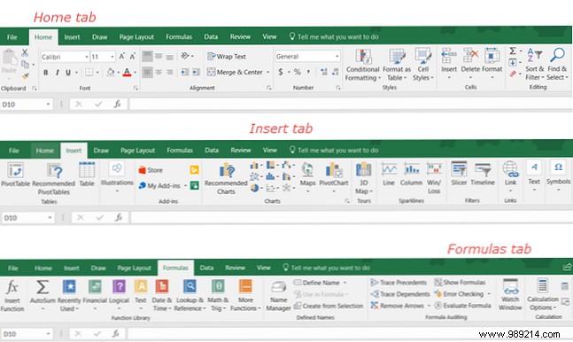The width and height of the screenshot is (573, 342).
Task: Open Find & Select magnifier
Action: click(x=557, y=65)
